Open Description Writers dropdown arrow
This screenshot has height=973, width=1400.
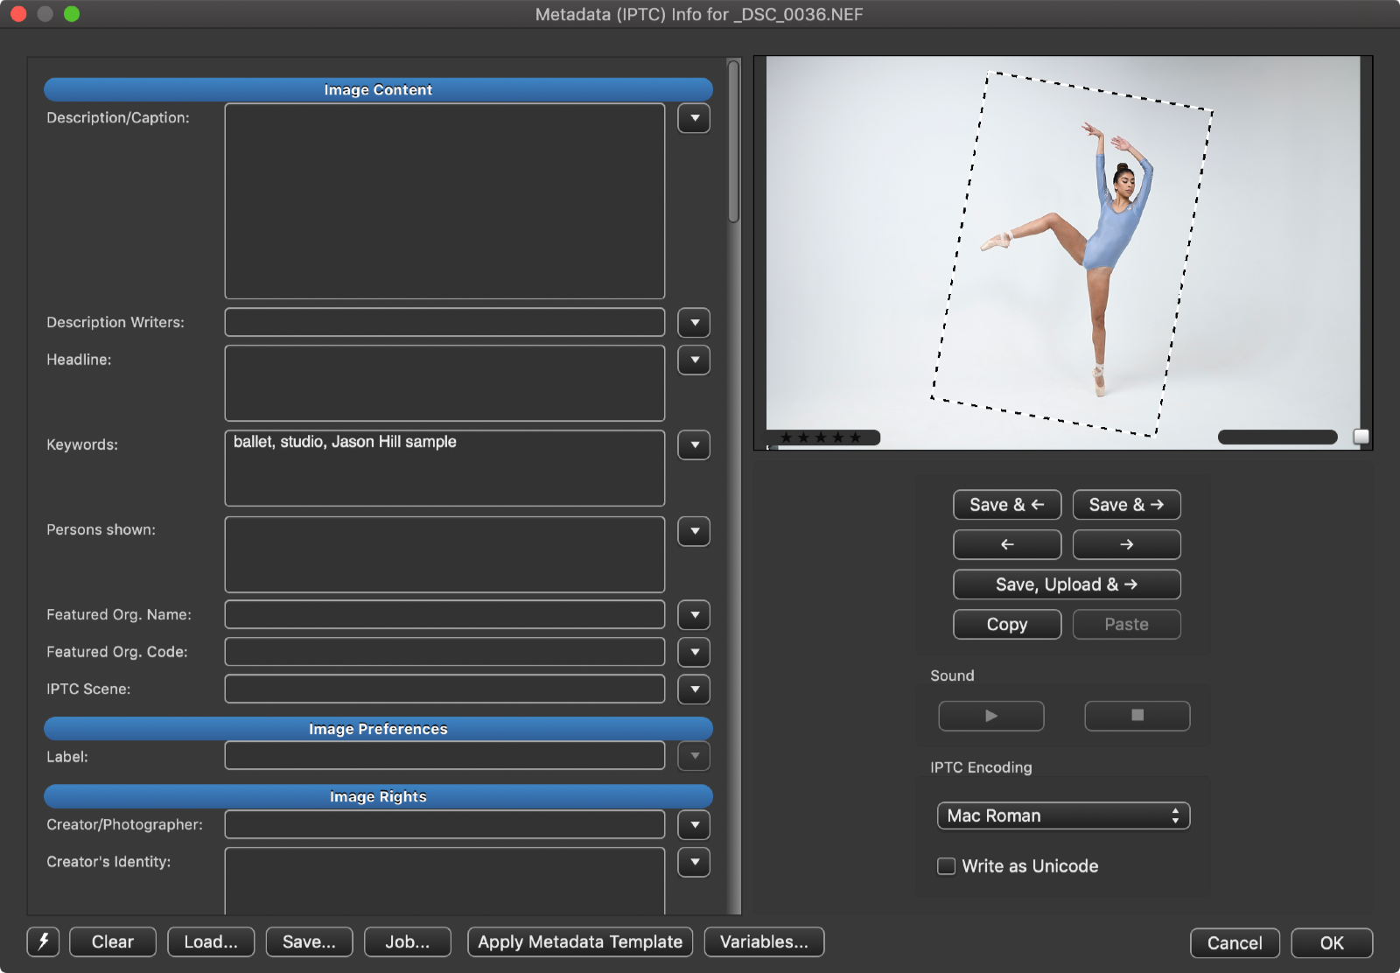pyautogui.click(x=694, y=323)
